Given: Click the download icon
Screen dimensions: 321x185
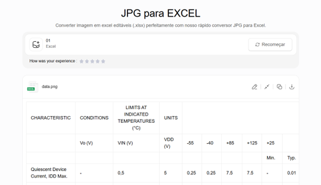Looking at the screenshot, I should pos(292,87).
